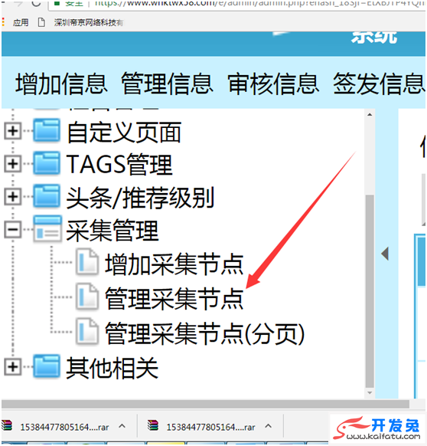
Task: Click the 头条/推荐级别 folder icon
Action: click(47, 196)
